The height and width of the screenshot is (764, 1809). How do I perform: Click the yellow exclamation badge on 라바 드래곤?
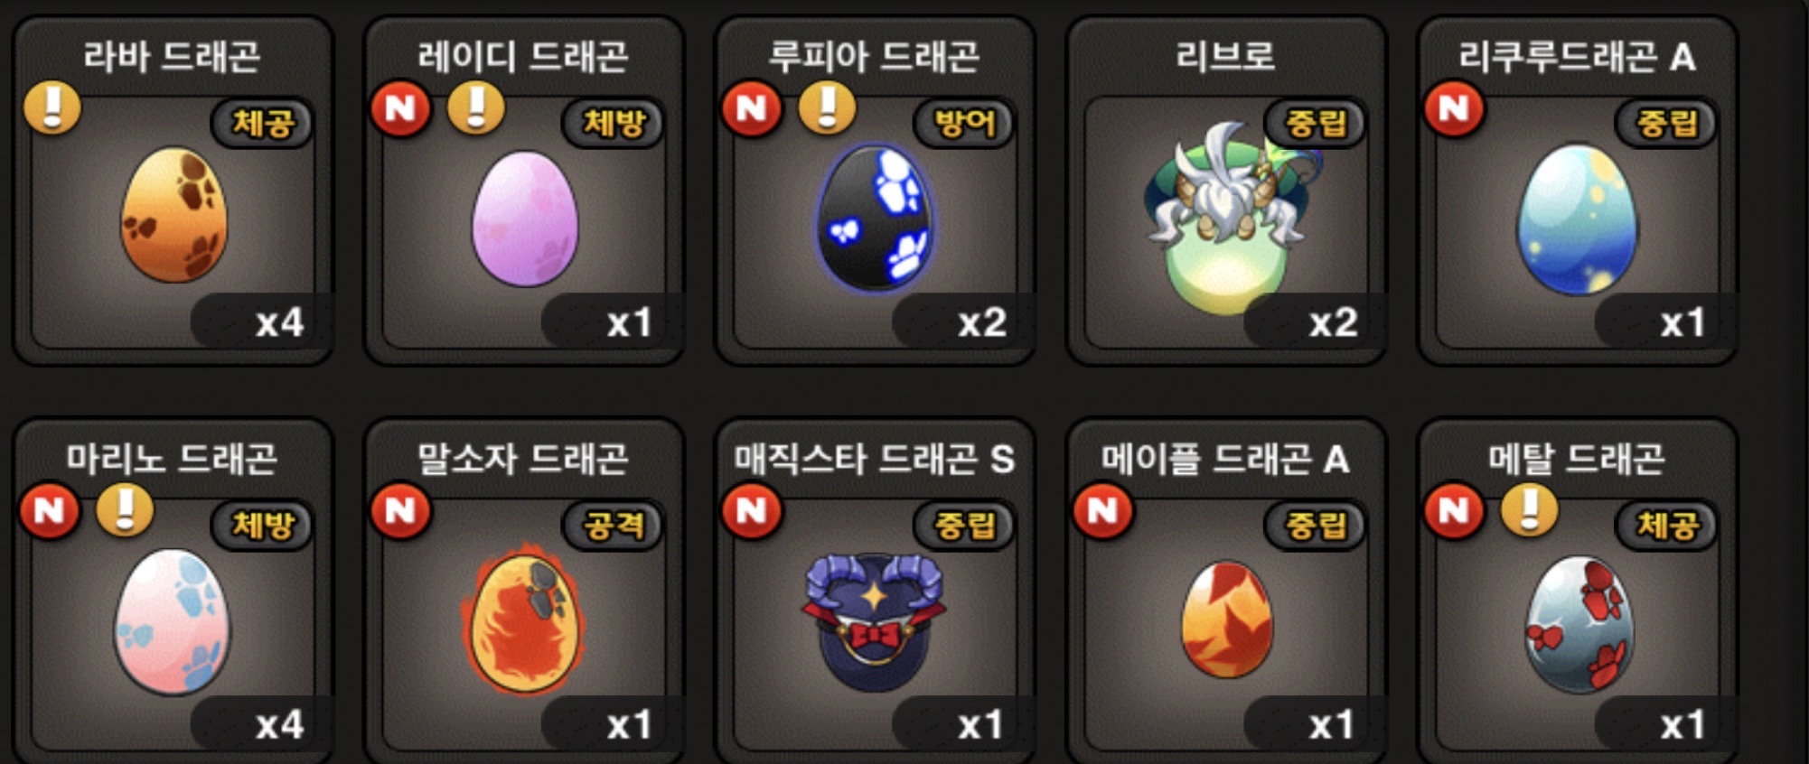(52, 108)
